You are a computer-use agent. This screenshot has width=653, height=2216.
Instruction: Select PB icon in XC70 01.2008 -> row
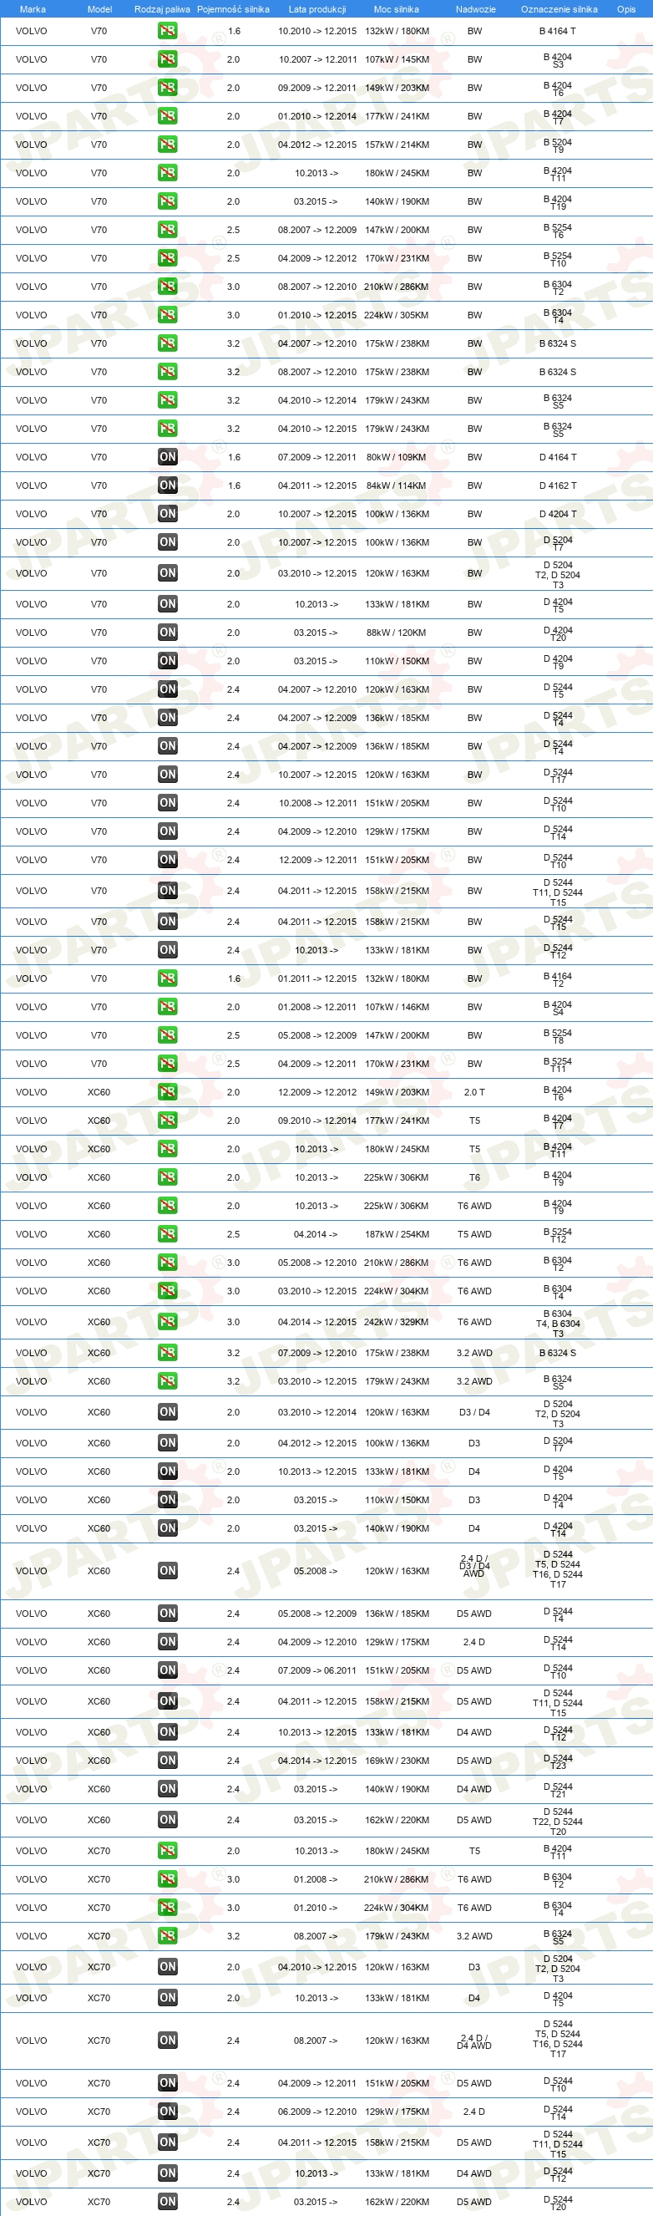(x=168, y=1878)
